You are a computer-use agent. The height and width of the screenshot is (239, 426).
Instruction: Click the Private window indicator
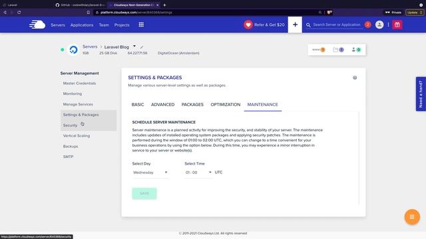(393, 13)
